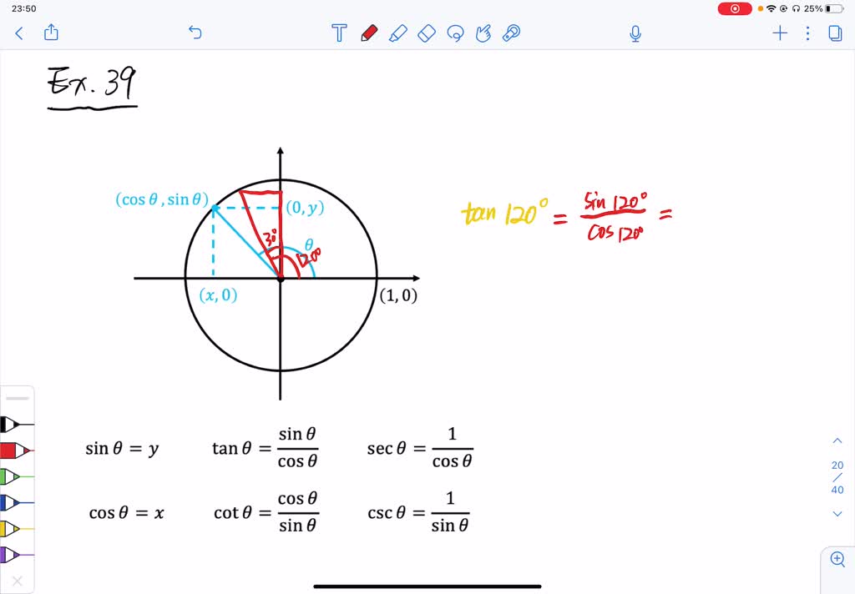
Task: Tap the tan θ formula
Action: point(266,448)
